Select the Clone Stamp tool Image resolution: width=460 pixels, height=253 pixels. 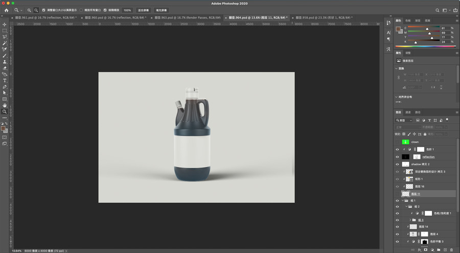pos(5,62)
